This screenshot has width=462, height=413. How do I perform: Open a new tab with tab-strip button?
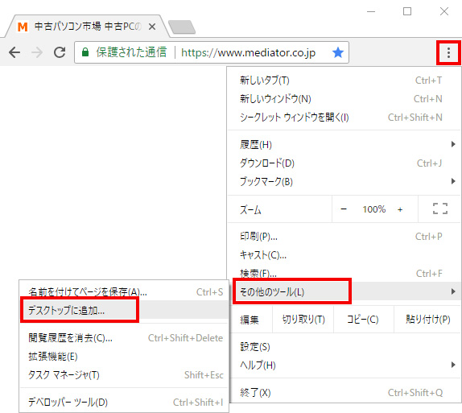(x=182, y=27)
